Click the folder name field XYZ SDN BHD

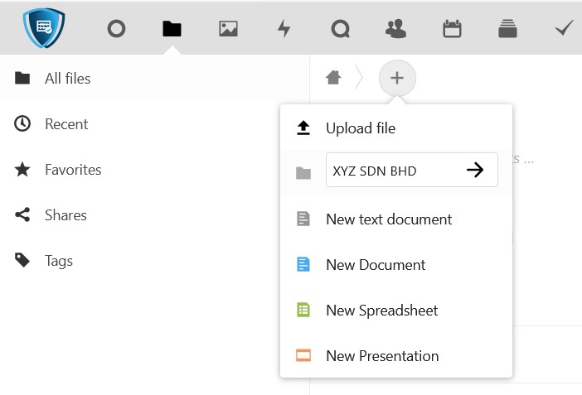pyautogui.click(x=391, y=171)
